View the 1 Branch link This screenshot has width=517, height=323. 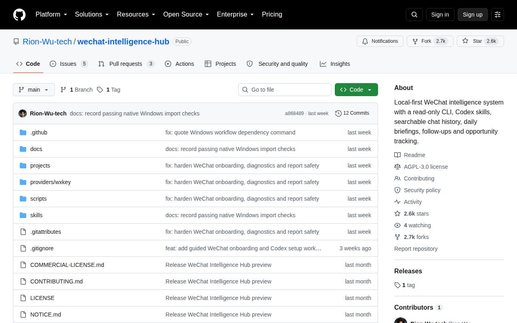click(76, 90)
